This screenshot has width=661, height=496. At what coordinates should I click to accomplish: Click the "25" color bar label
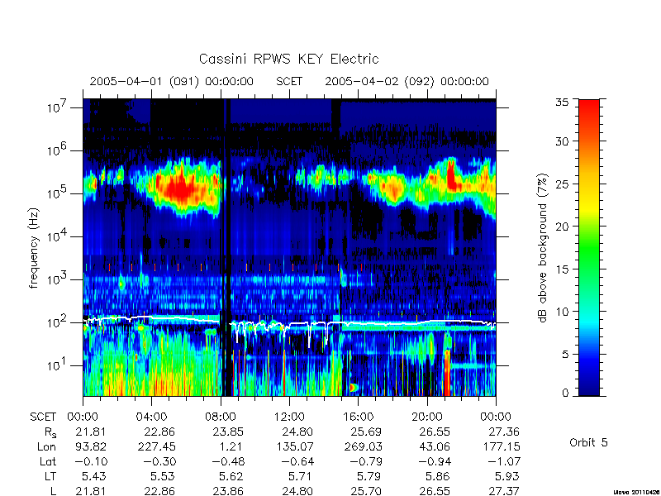click(x=563, y=184)
